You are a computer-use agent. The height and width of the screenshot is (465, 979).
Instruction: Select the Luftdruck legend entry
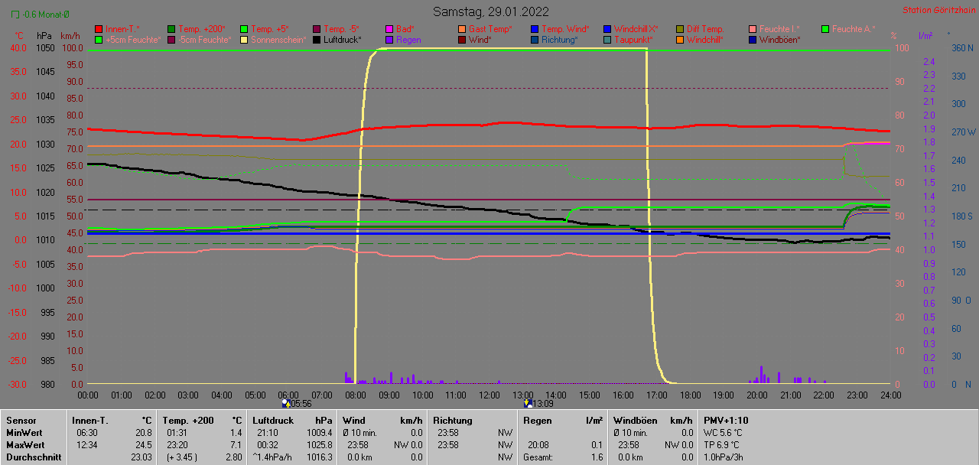(x=337, y=39)
